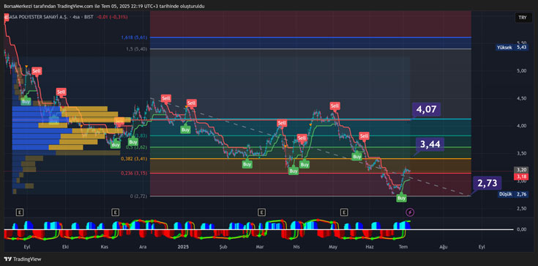The height and width of the screenshot is (266, 538).
Task: Click the Yüksek 5,43 high label
Action: [x=512, y=48]
